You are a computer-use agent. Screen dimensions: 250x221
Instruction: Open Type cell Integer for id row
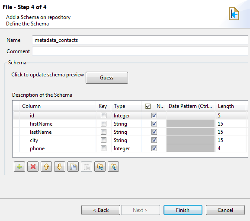point(126,116)
